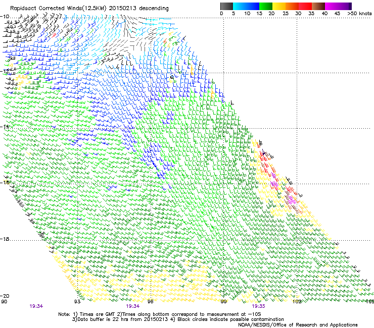Screen dimensions: 374x328
Task: Click the '19:34' time label between 93 and 96
Action: pyautogui.click(x=133, y=306)
